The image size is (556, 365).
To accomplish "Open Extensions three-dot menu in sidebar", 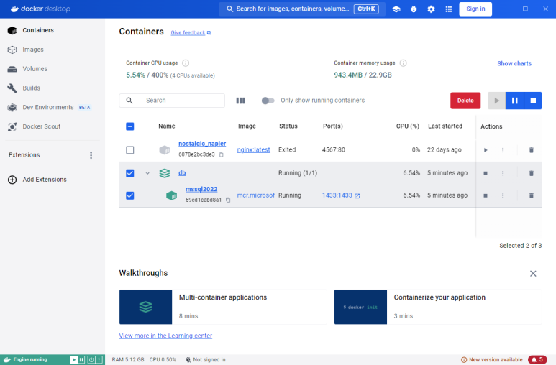I will coord(91,155).
